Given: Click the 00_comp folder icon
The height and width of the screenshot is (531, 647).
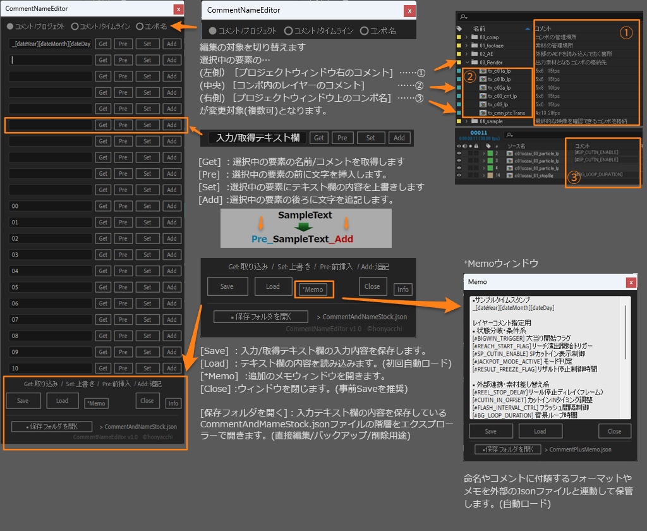Looking at the screenshot, I should click(475, 37).
